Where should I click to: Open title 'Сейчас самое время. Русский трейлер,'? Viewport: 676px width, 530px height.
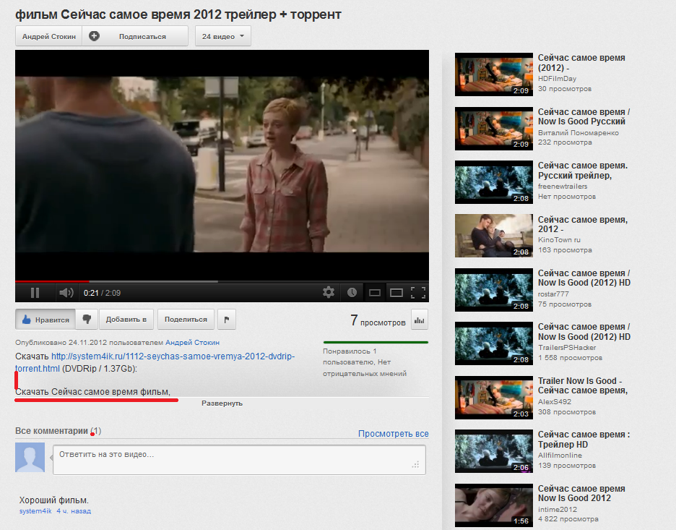pos(582,171)
